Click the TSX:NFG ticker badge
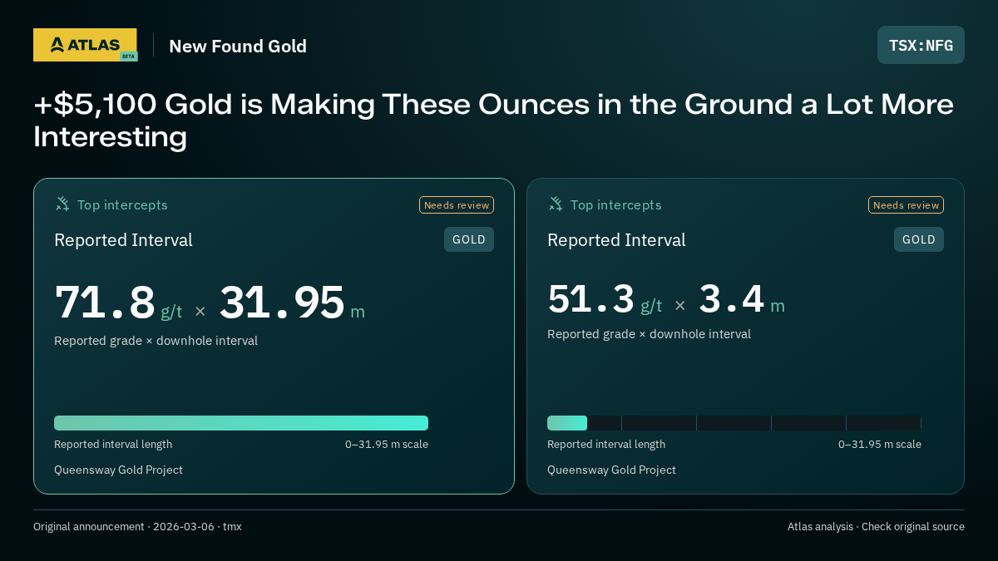The image size is (998, 561). point(921,45)
